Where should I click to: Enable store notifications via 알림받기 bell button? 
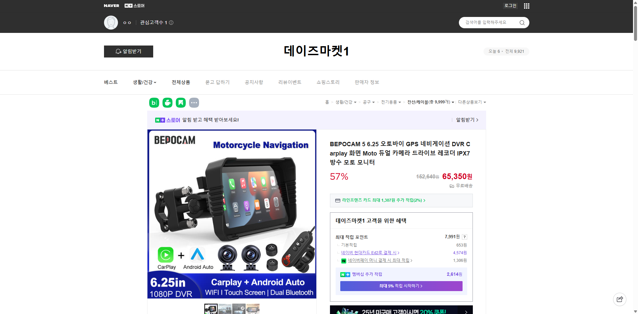(x=128, y=51)
